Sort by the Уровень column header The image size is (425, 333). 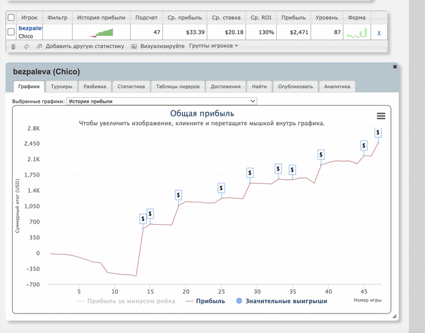[327, 18]
